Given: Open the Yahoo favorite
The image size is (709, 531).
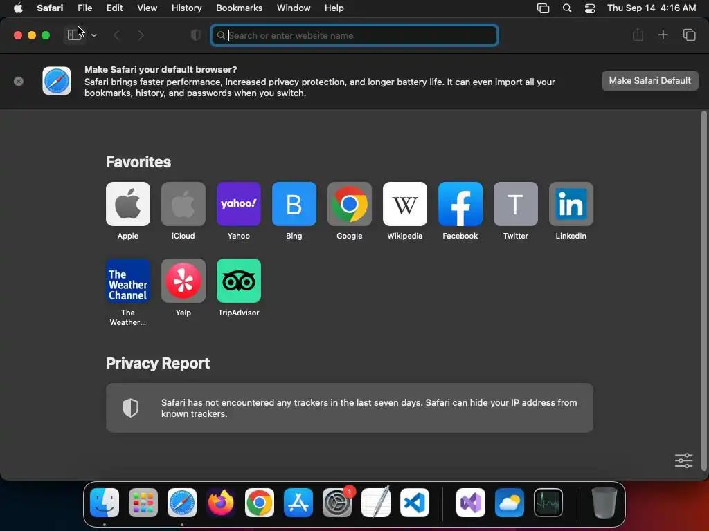Looking at the screenshot, I should (x=239, y=204).
